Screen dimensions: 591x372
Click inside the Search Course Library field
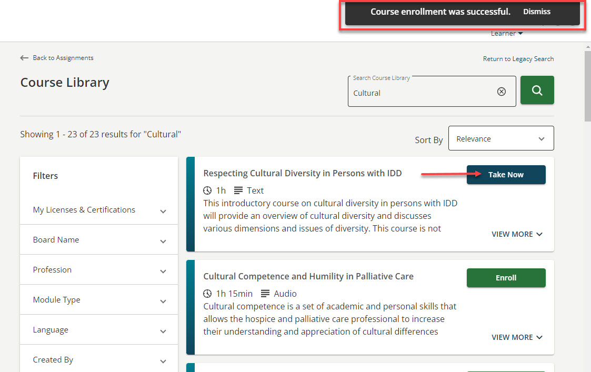421,93
